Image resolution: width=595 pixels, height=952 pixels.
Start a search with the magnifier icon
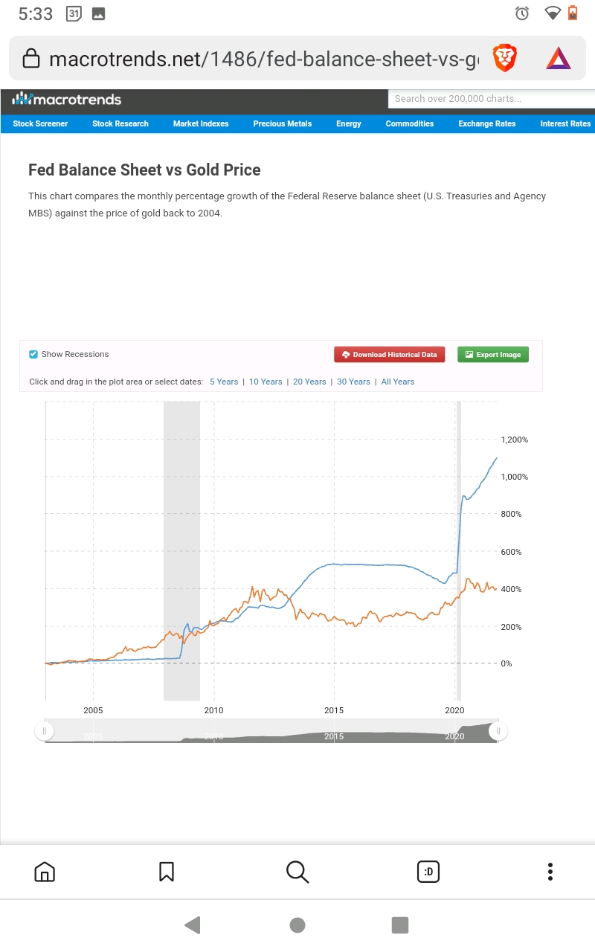pyautogui.click(x=297, y=871)
